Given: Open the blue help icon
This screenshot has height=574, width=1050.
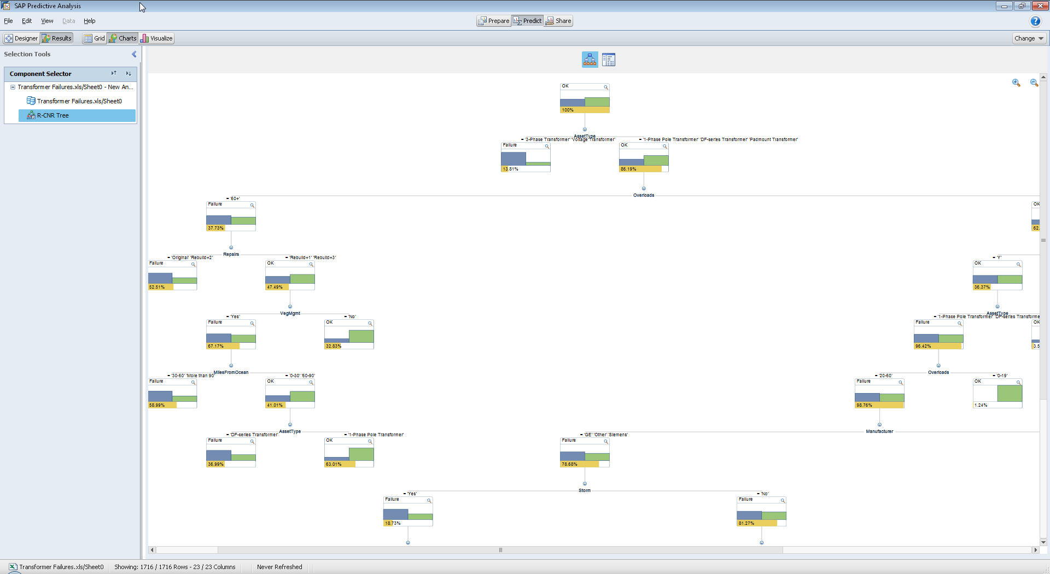Looking at the screenshot, I should pyautogui.click(x=1035, y=21).
